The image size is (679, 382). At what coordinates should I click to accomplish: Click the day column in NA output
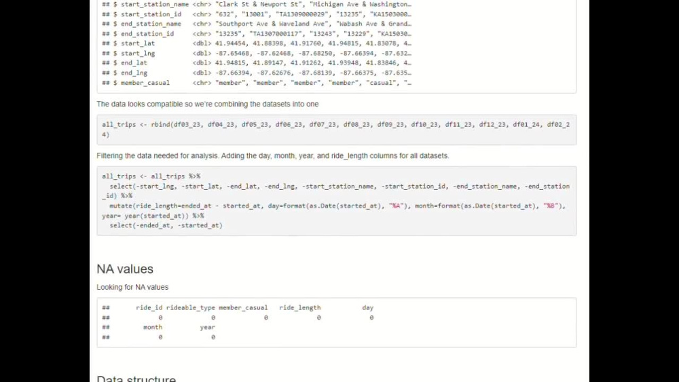tap(367, 307)
